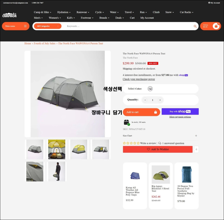Select the tent vent close-up thumbnail
This screenshot has width=224, height=220.
[35, 172]
